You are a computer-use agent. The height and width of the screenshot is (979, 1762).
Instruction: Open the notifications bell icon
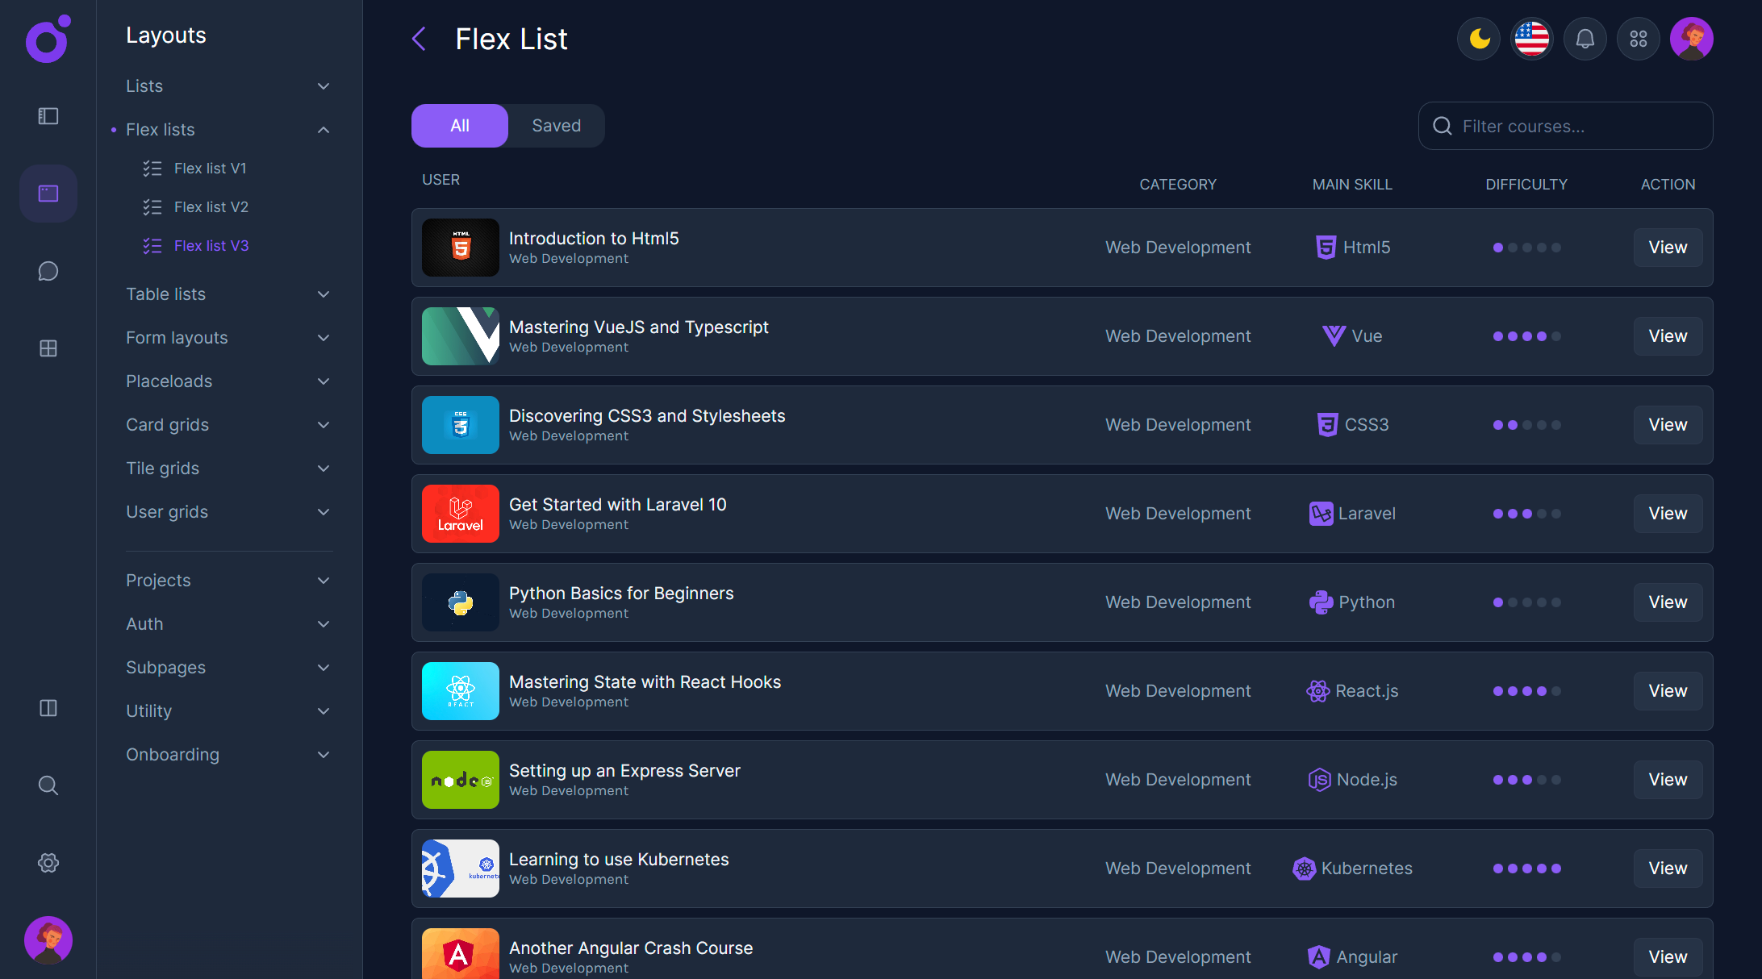(x=1585, y=39)
